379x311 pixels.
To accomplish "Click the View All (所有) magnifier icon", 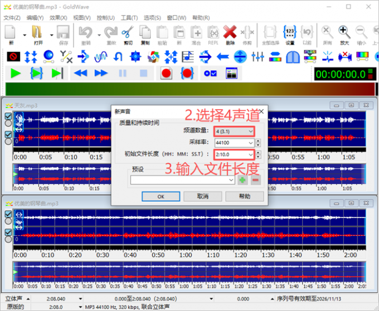I will pyautogui.click(x=328, y=32).
